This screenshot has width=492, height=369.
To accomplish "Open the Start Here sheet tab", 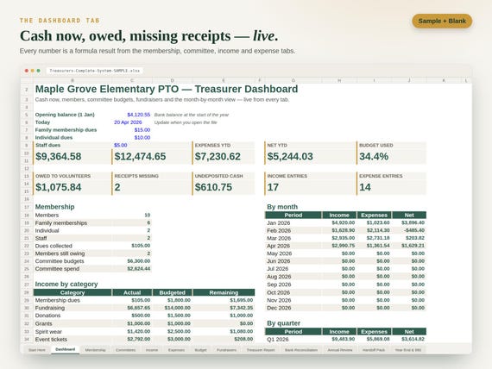I will click(37, 350).
